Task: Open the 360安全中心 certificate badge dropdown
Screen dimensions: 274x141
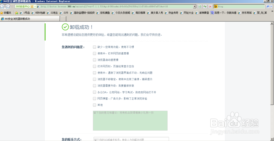Action: click(25, 7)
